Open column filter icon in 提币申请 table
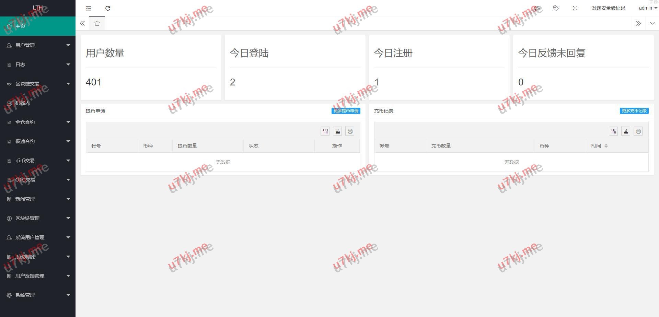The height and width of the screenshot is (317, 659). coord(325,131)
